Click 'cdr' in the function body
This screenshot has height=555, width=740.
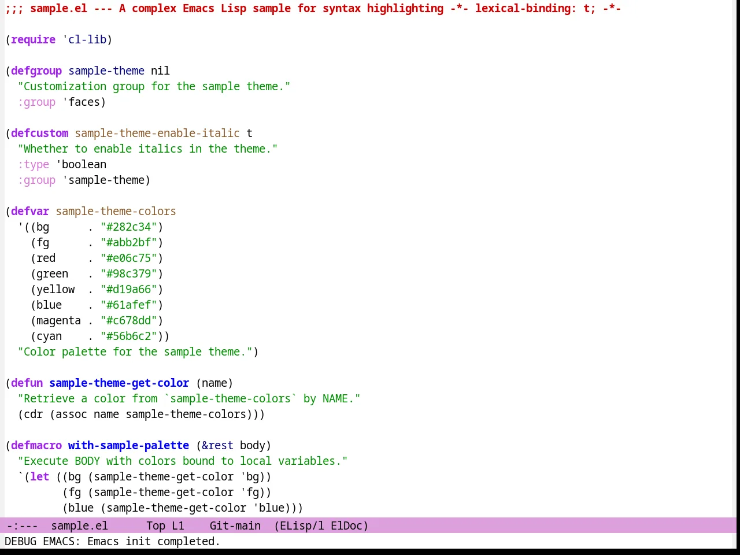(33, 414)
